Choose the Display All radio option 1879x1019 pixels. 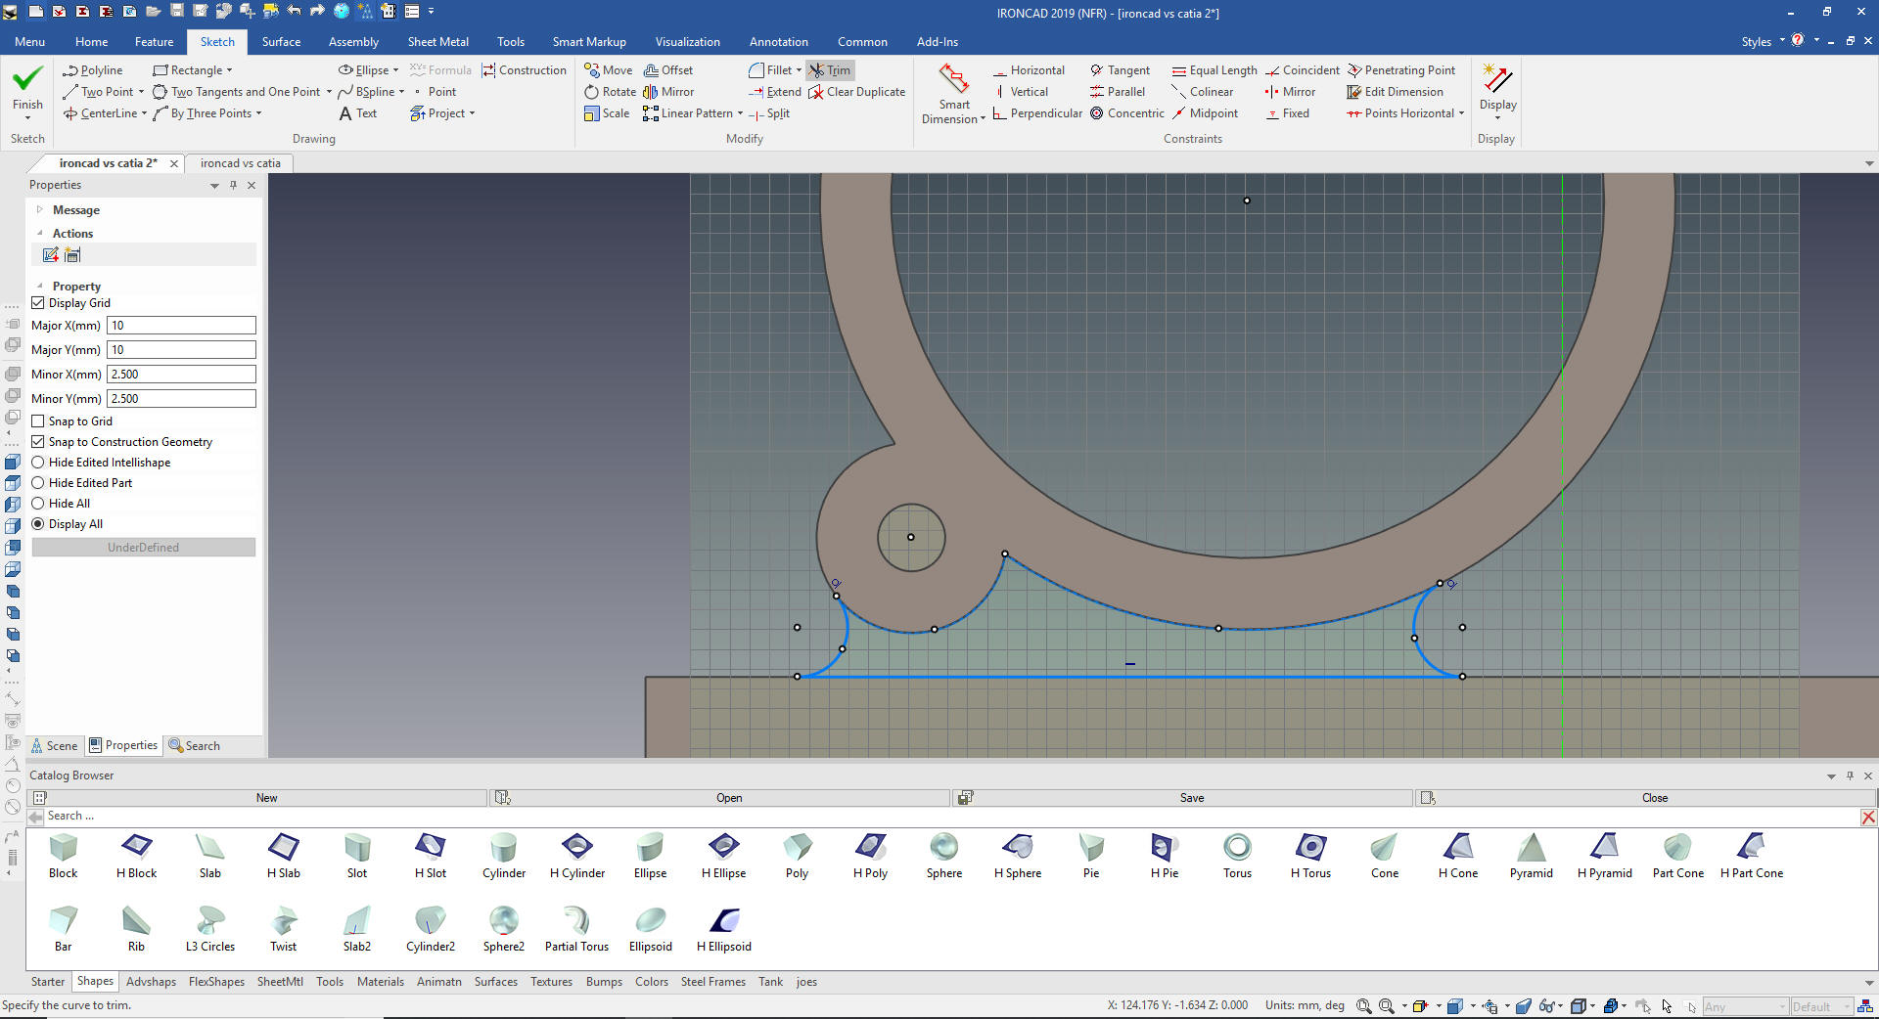click(38, 524)
